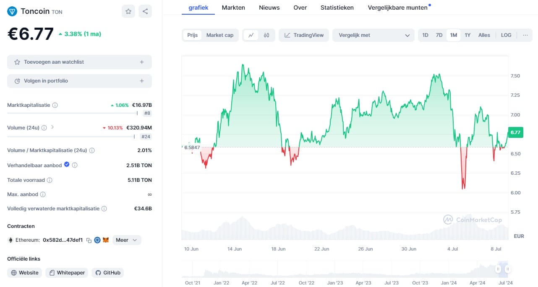
Task: Switch to the Markten tab
Action: 233,8
